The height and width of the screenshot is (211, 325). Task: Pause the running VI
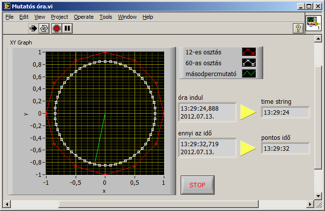[67, 28]
